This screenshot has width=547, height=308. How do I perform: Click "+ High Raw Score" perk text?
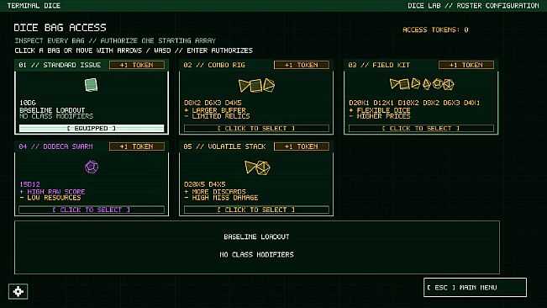coord(52,191)
